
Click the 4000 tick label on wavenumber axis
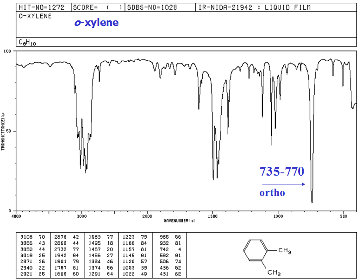(x=16, y=216)
